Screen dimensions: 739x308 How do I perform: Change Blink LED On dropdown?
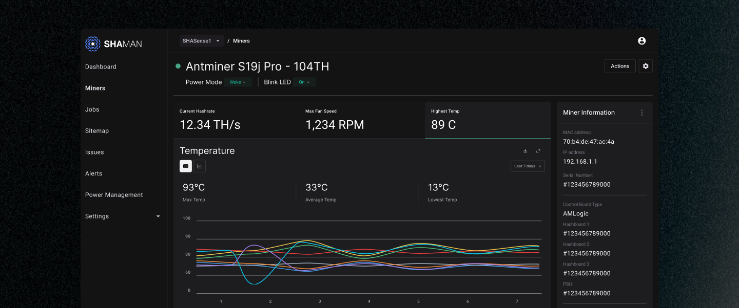tap(304, 82)
